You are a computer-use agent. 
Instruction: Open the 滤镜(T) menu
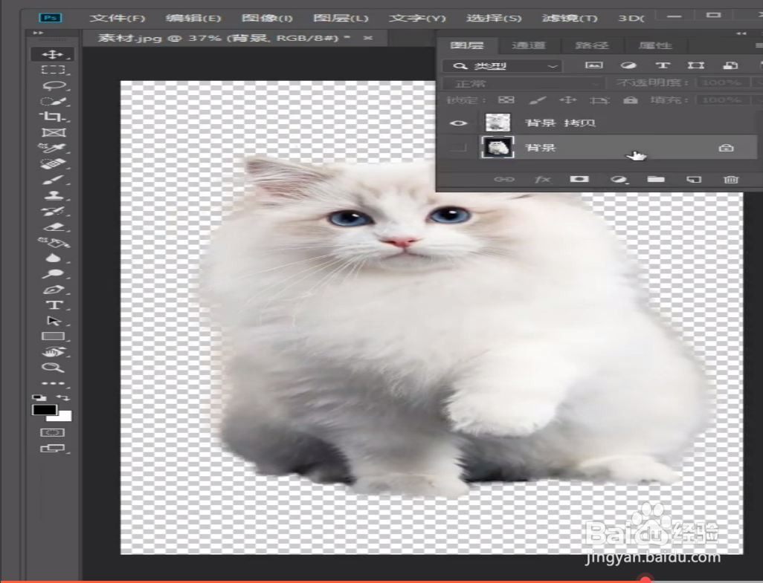[x=570, y=18]
